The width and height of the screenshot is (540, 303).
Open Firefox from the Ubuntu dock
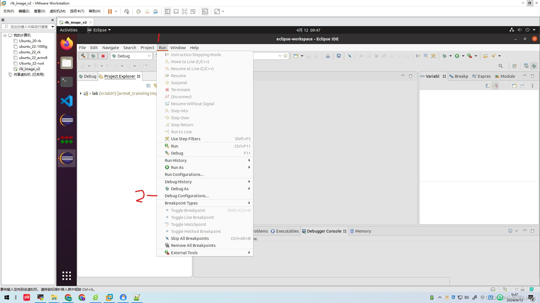67,44
